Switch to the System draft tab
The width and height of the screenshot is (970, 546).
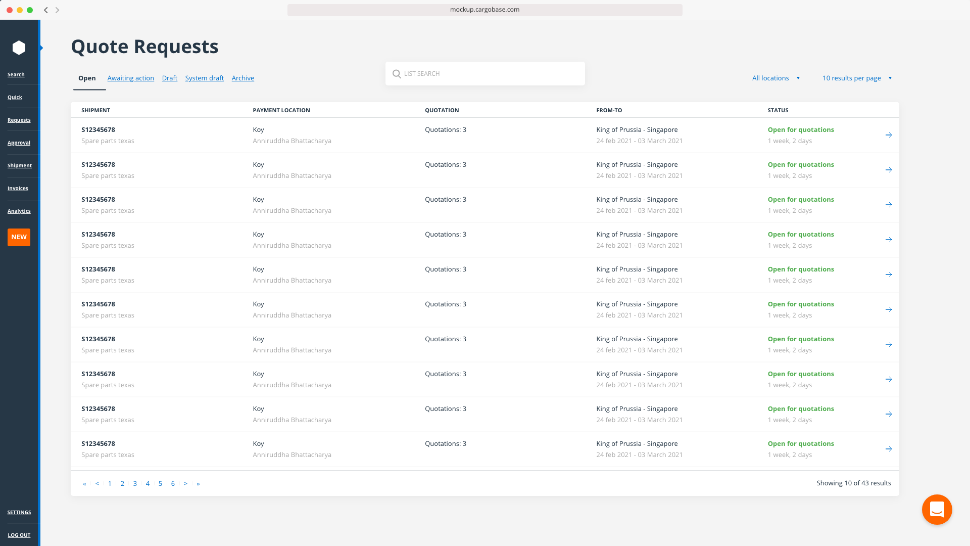204,78
